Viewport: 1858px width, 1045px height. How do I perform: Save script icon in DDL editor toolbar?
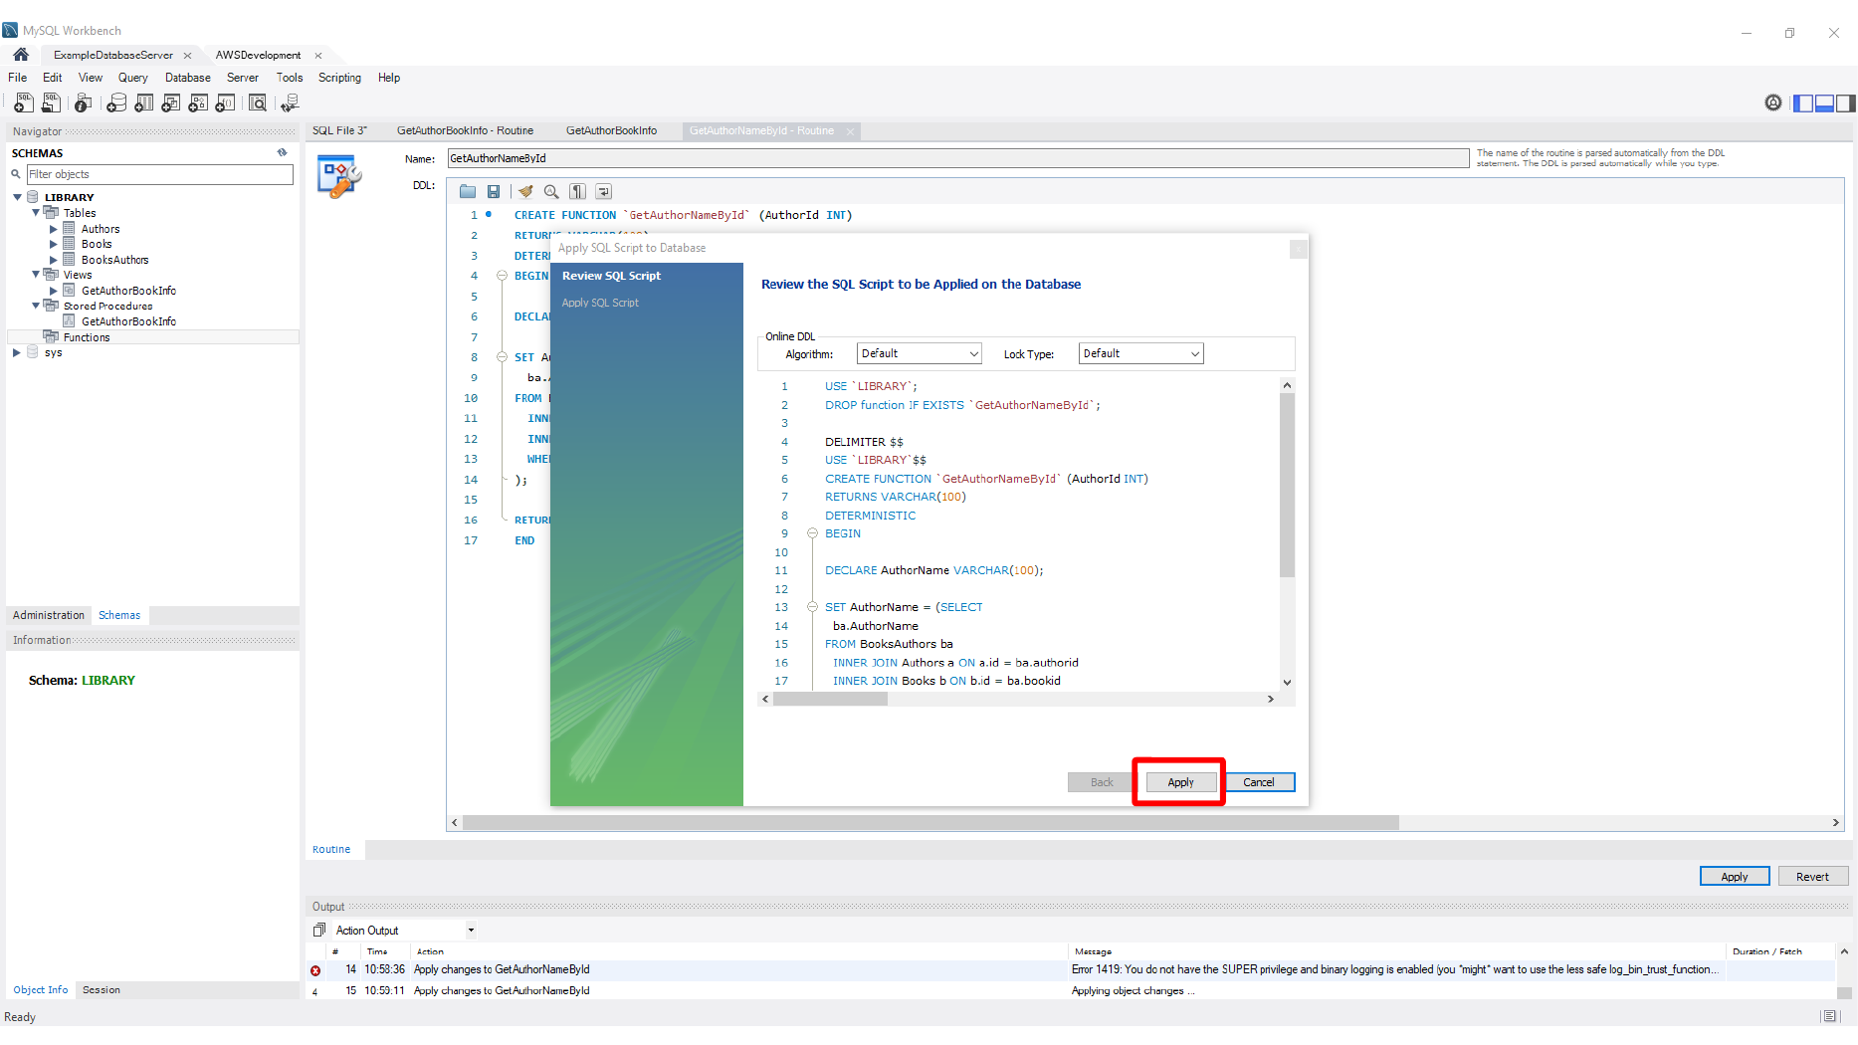[494, 191]
